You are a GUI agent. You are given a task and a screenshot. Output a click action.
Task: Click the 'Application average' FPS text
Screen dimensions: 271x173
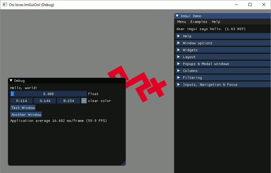(x=58, y=121)
